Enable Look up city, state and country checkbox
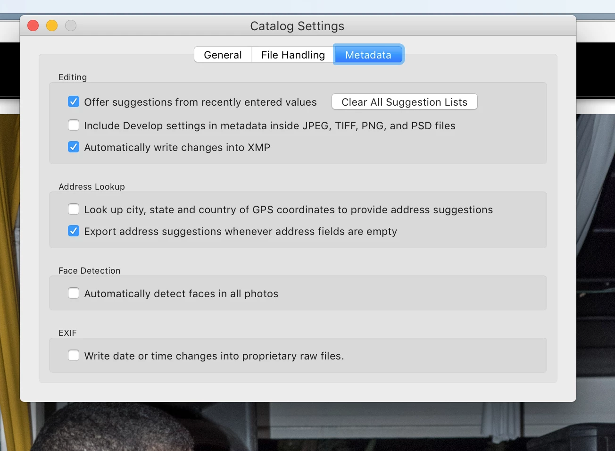 (x=74, y=209)
